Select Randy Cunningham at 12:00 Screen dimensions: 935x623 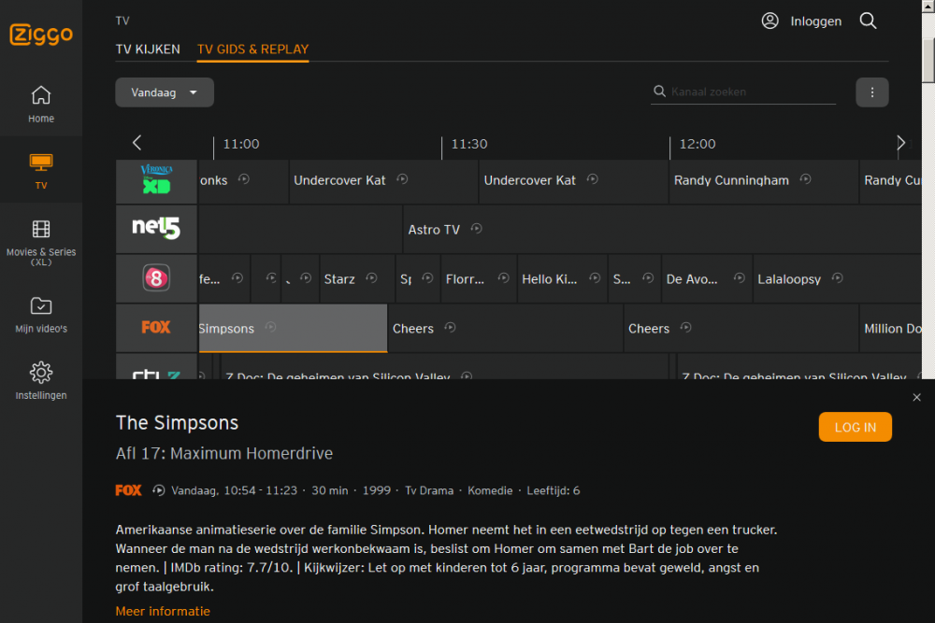(764, 180)
